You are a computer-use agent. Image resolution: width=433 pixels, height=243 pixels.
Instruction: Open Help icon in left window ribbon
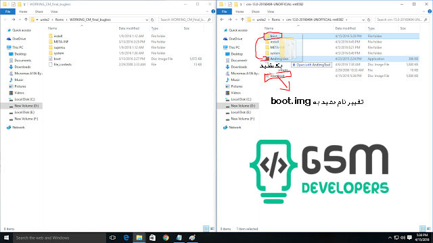213,11
